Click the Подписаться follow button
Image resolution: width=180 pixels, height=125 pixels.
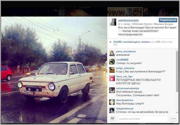(168, 20)
